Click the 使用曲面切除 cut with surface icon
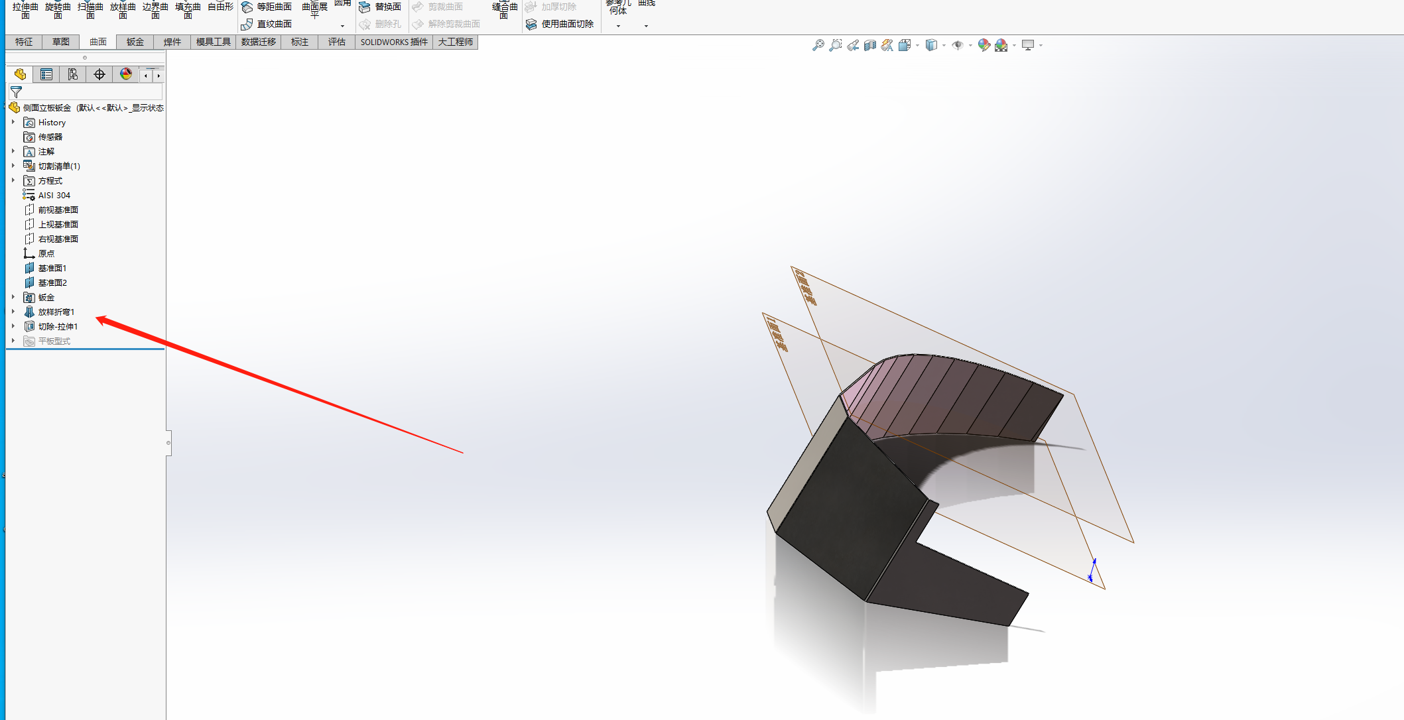Viewport: 1404px width, 720px height. coord(531,24)
